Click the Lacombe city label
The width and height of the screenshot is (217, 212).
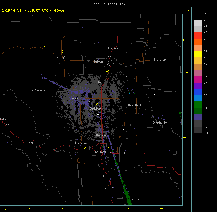click(x=113, y=48)
